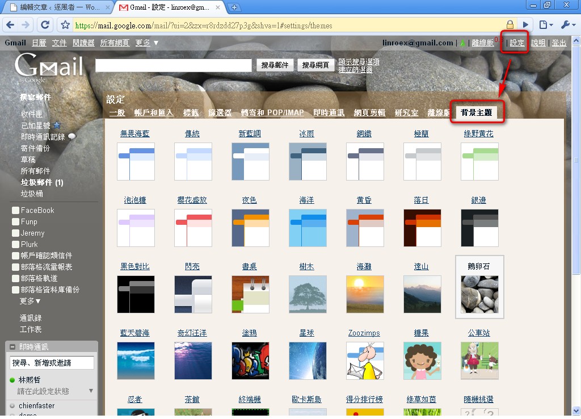Image resolution: width=581 pixels, height=419 pixels.
Task: Open the 通訊錄 contacts link
Action: click(x=31, y=318)
